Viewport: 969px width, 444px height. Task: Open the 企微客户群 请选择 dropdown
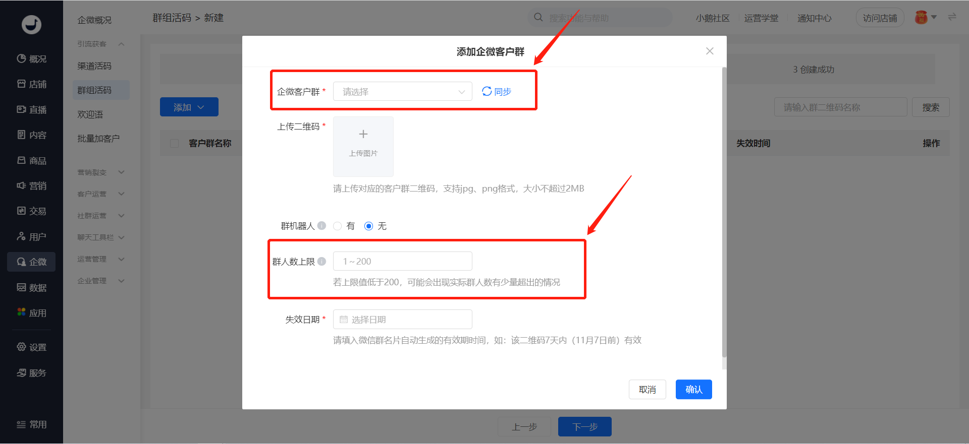point(403,91)
